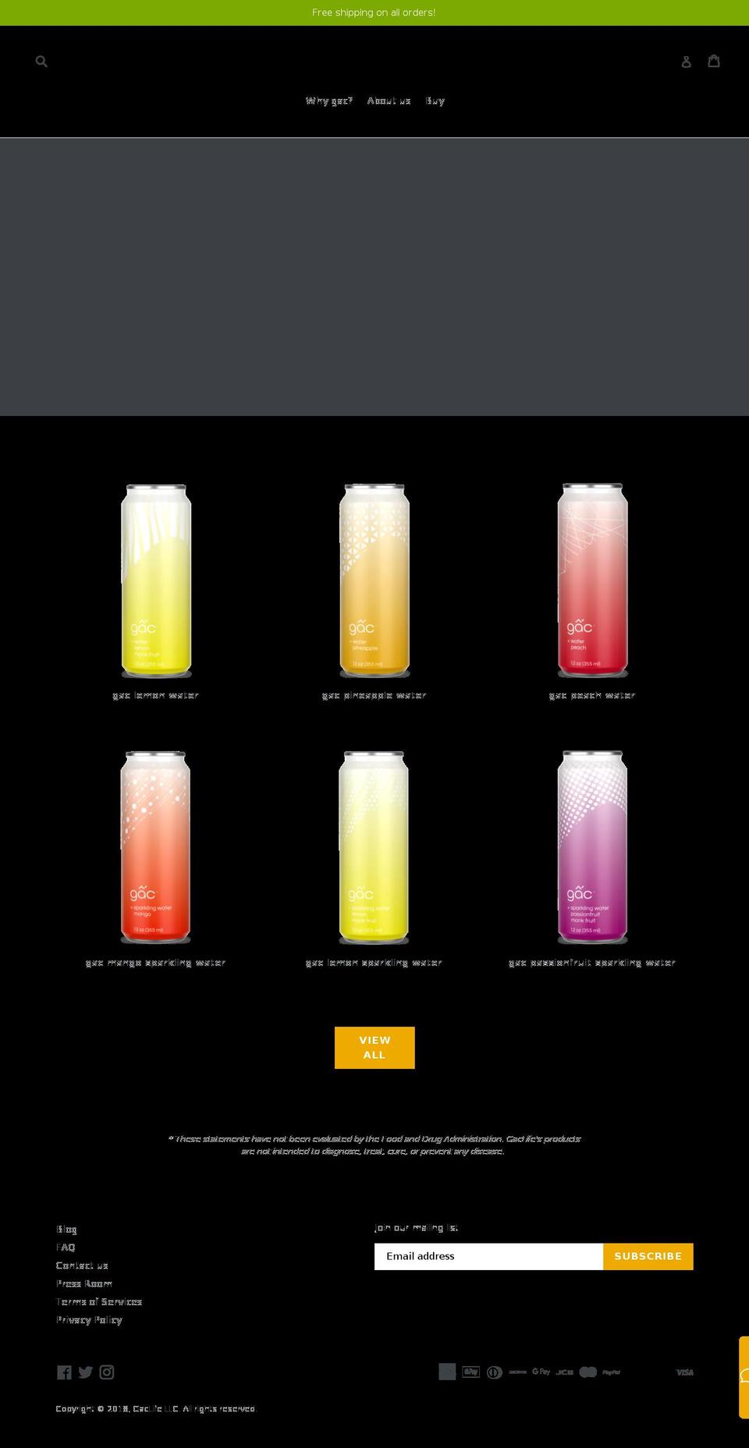This screenshot has width=749, height=1448.
Task: Click the Google Pay payment icon
Action: (541, 1372)
